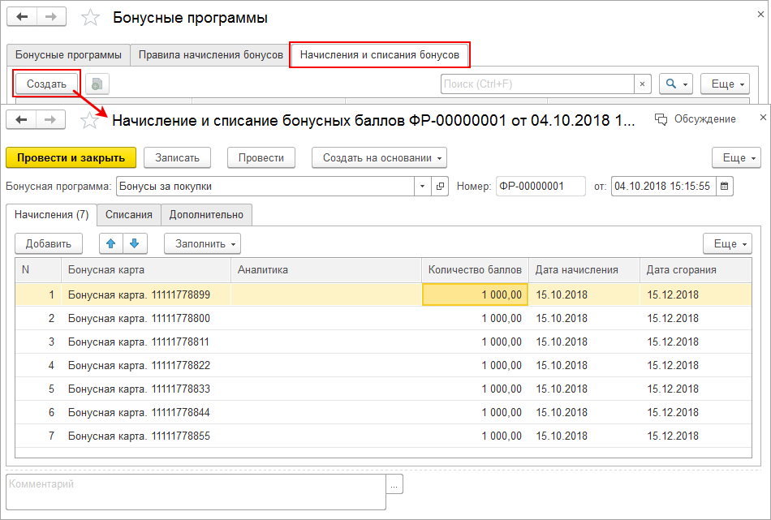Go forward in the document window
The height and width of the screenshot is (520, 771).
50,119
